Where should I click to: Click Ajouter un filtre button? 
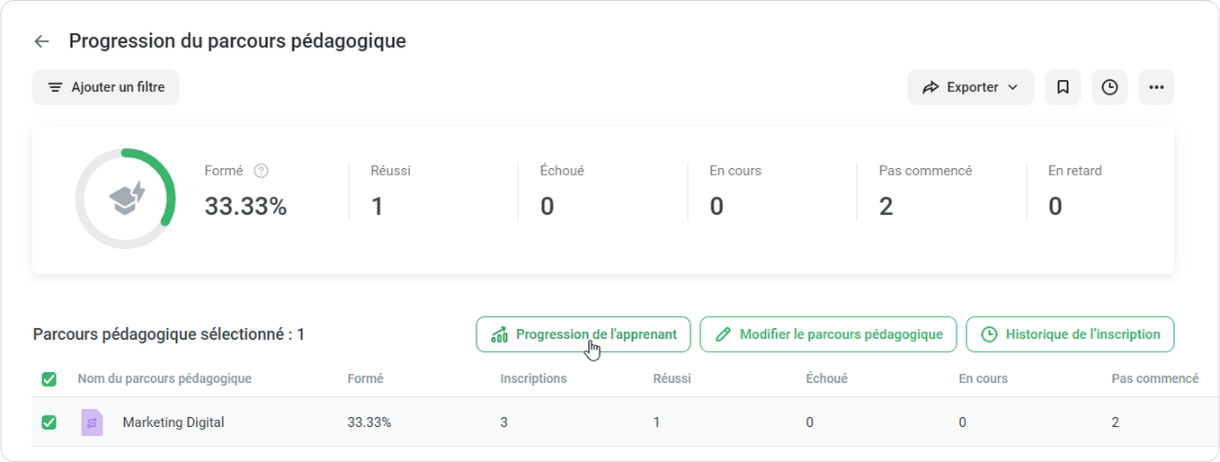coord(106,87)
